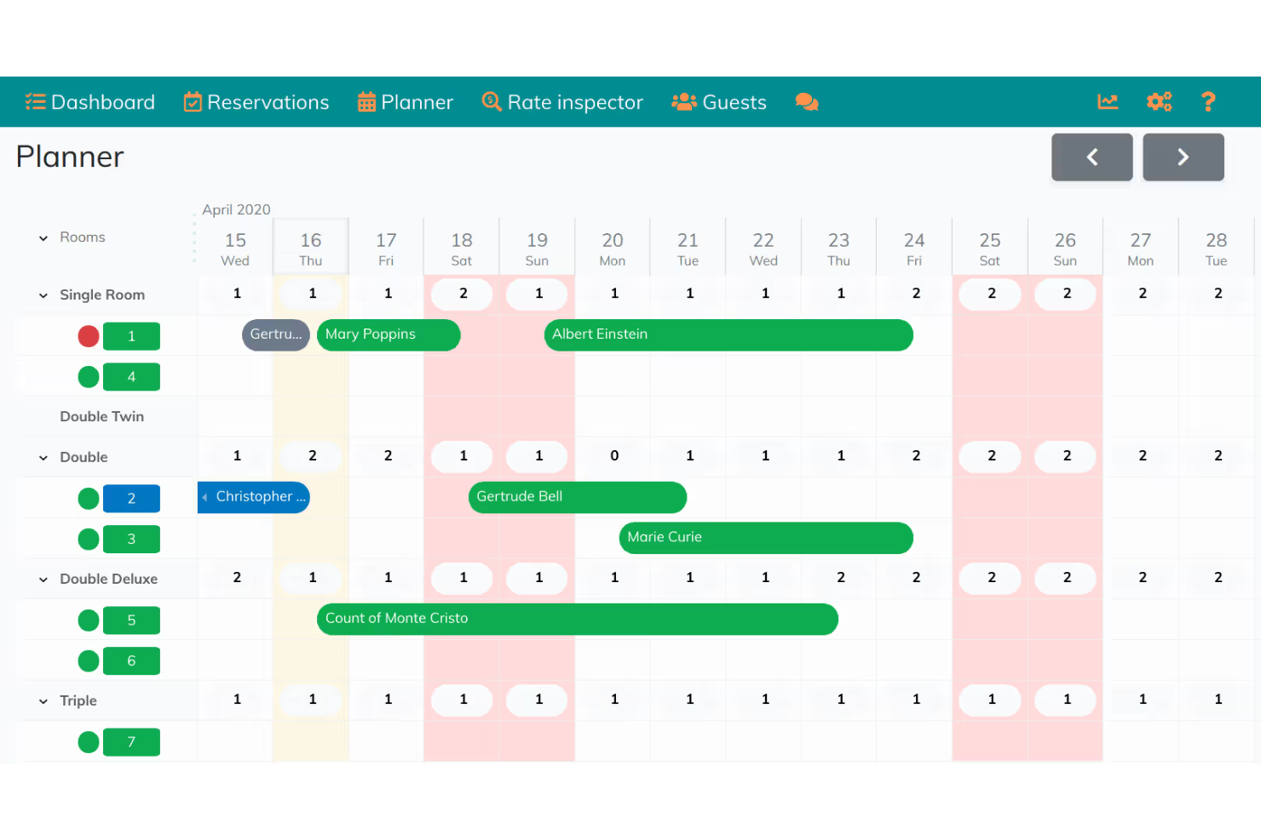Collapse the Double room group

pyautogui.click(x=43, y=458)
